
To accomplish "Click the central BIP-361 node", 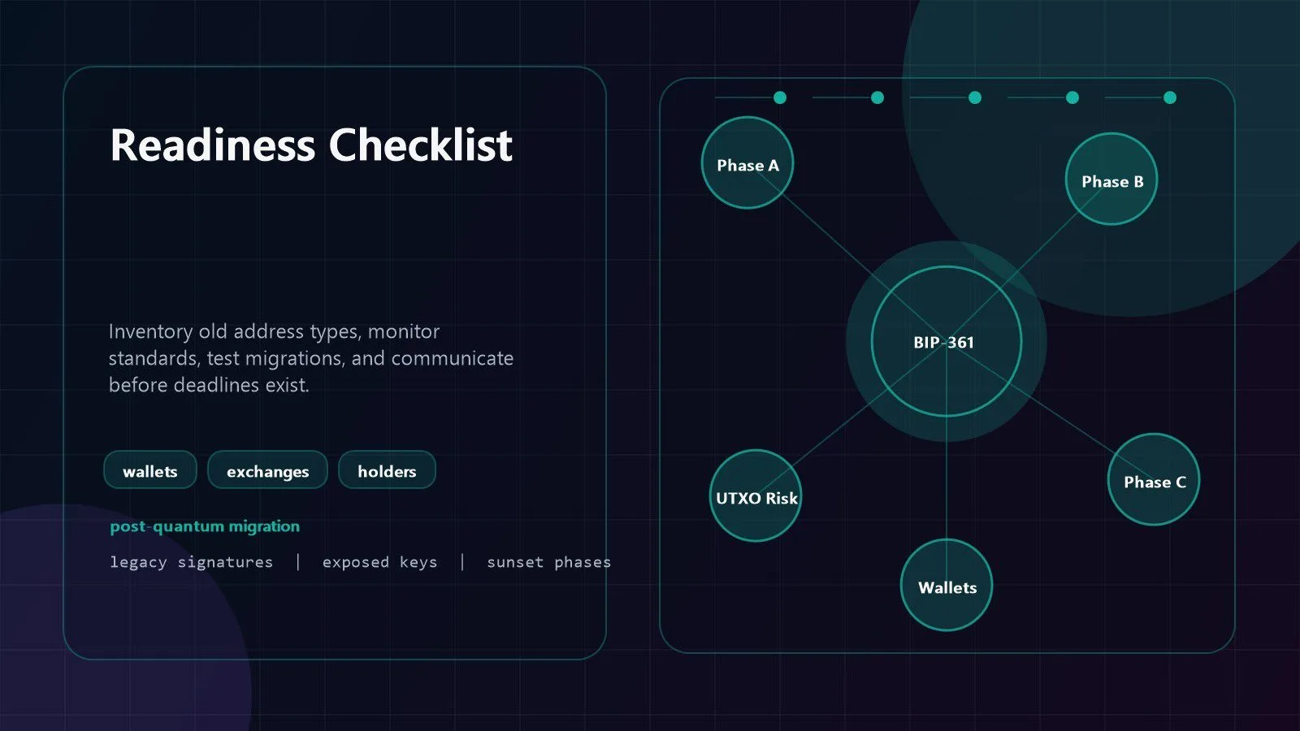I will click(x=947, y=341).
